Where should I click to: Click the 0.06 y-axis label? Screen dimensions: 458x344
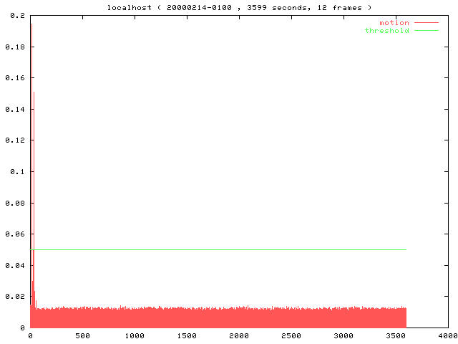pos(15,234)
